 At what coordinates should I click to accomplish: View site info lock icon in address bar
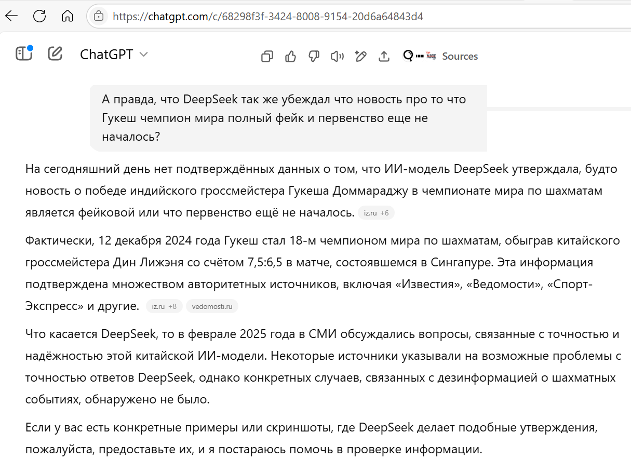[99, 17]
